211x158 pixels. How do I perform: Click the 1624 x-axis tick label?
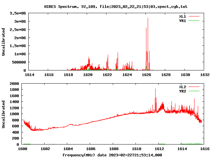(x=127, y=75)
